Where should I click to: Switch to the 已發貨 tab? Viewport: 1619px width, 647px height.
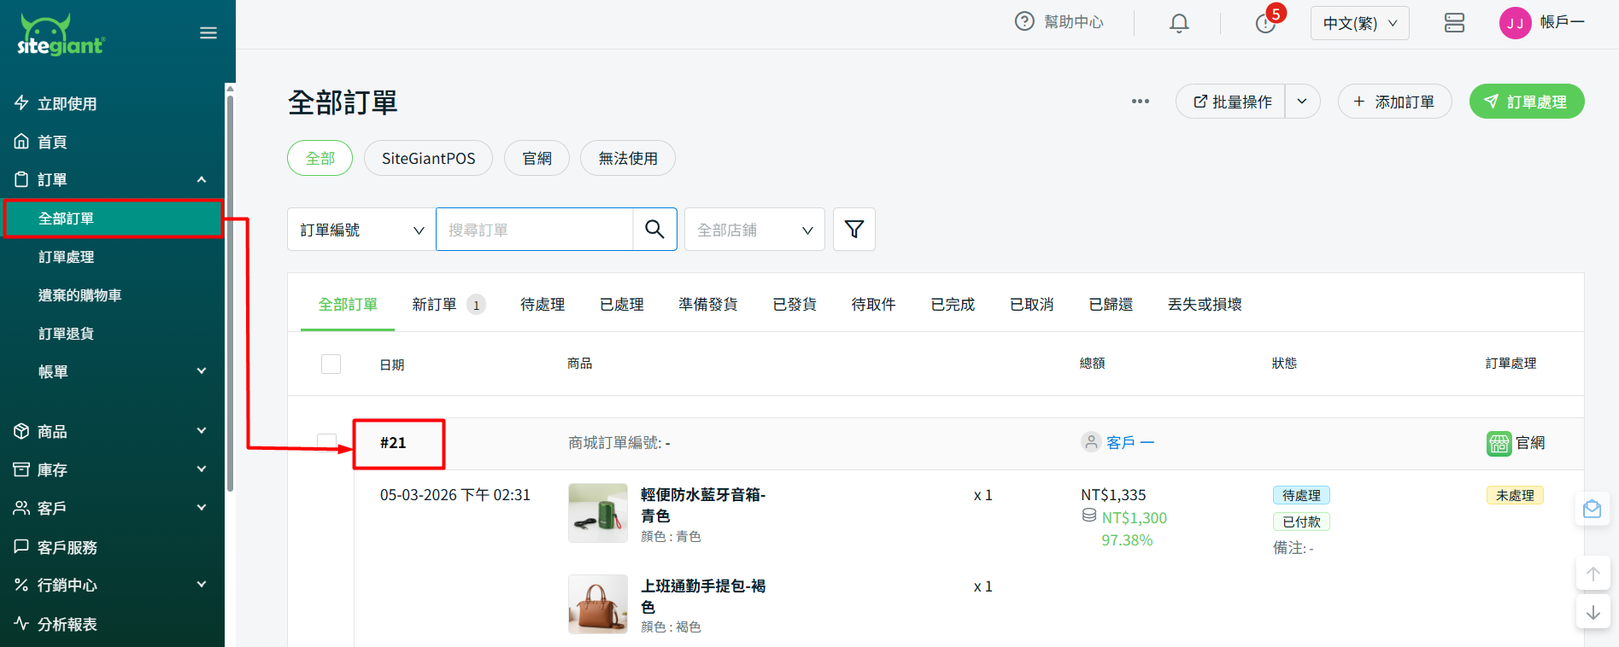tap(794, 305)
